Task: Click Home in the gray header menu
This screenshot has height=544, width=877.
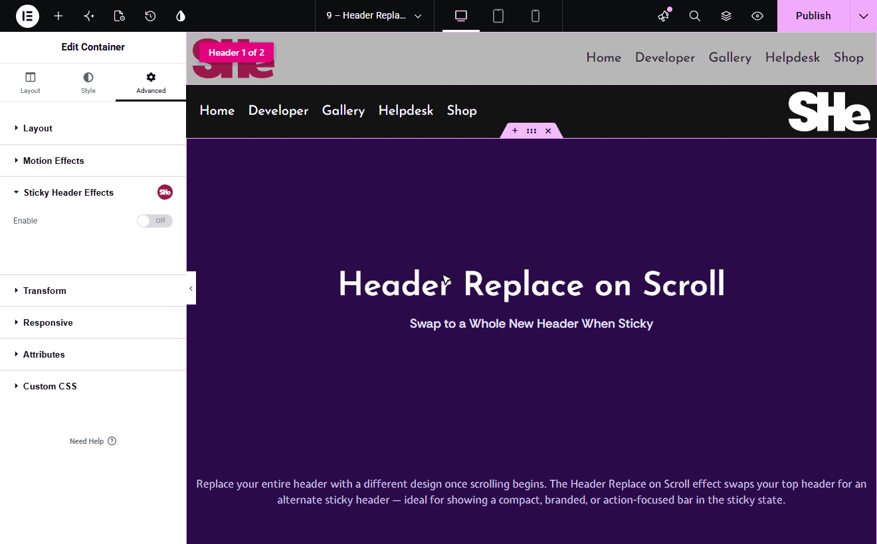Action: (604, 58)
